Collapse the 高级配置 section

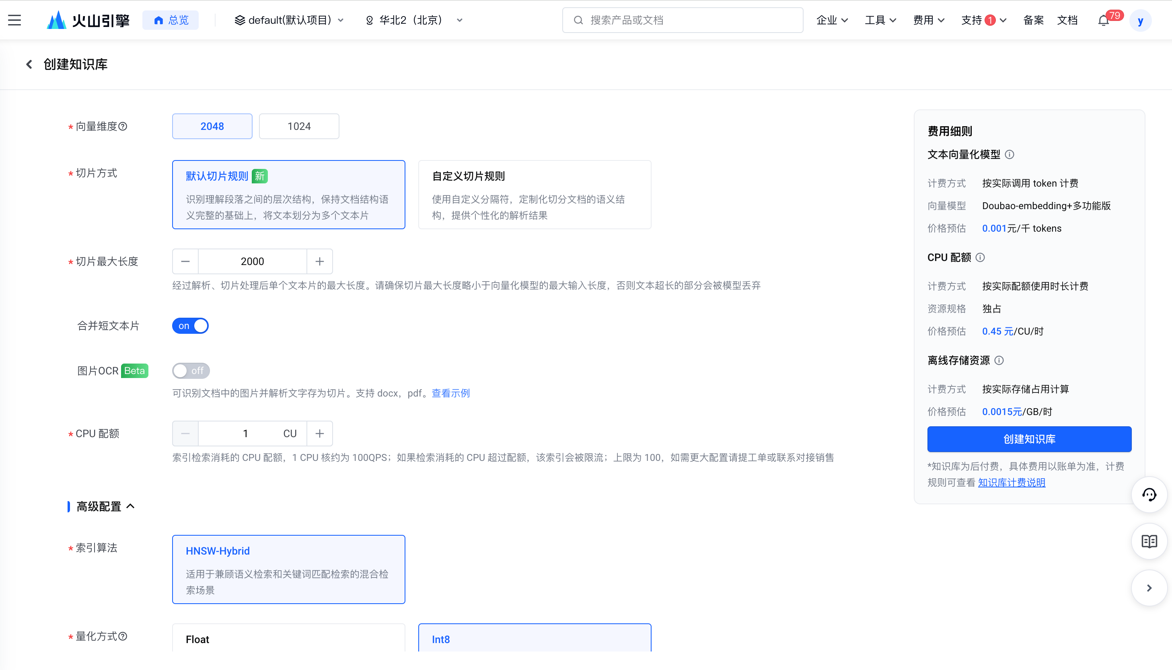point(106,507)
